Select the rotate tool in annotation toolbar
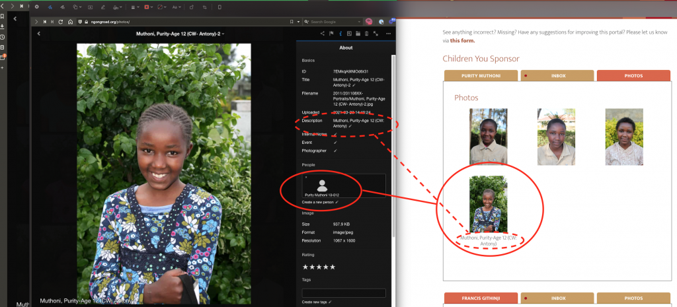 191,7
